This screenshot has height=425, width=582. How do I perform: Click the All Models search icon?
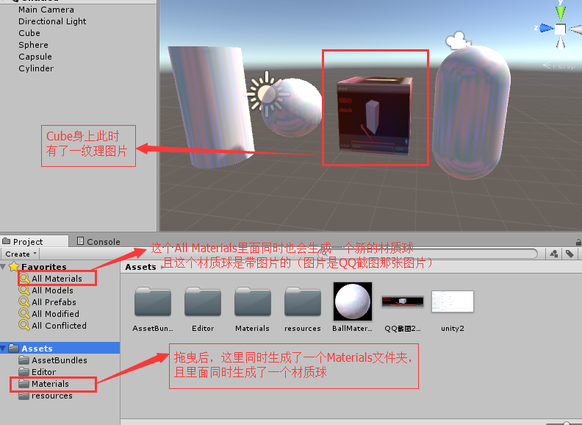tap(24, 290)
